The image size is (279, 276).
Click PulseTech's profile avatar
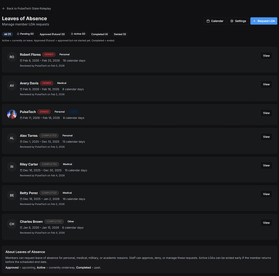click(12, 114)
